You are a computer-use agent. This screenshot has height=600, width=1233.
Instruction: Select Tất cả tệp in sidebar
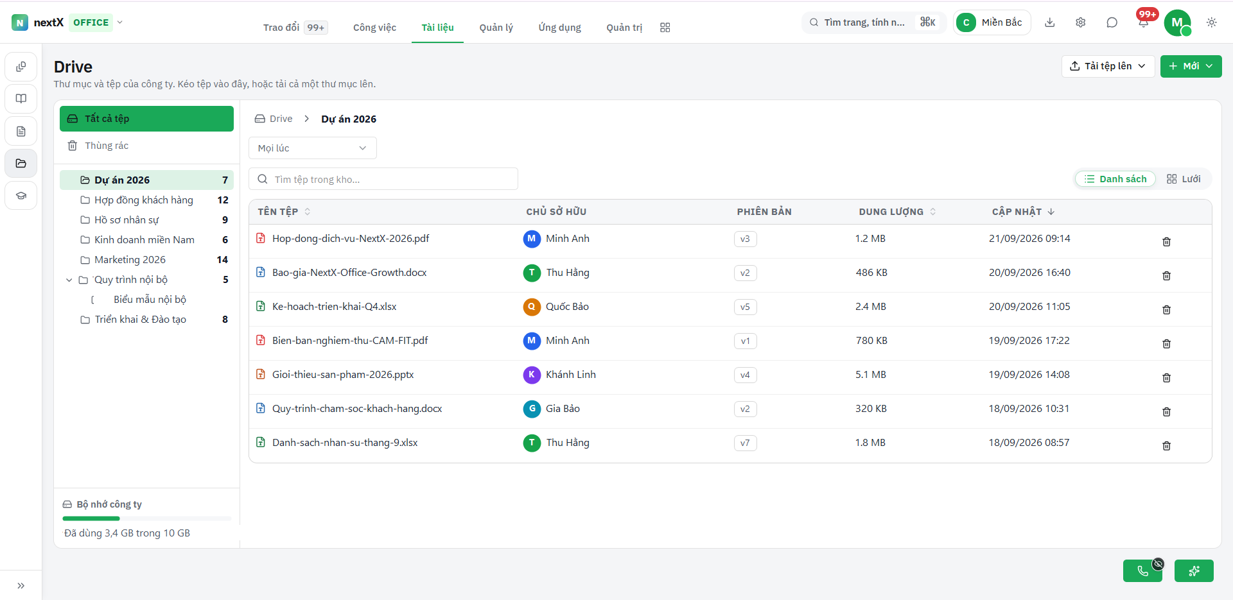coord(146,119)
